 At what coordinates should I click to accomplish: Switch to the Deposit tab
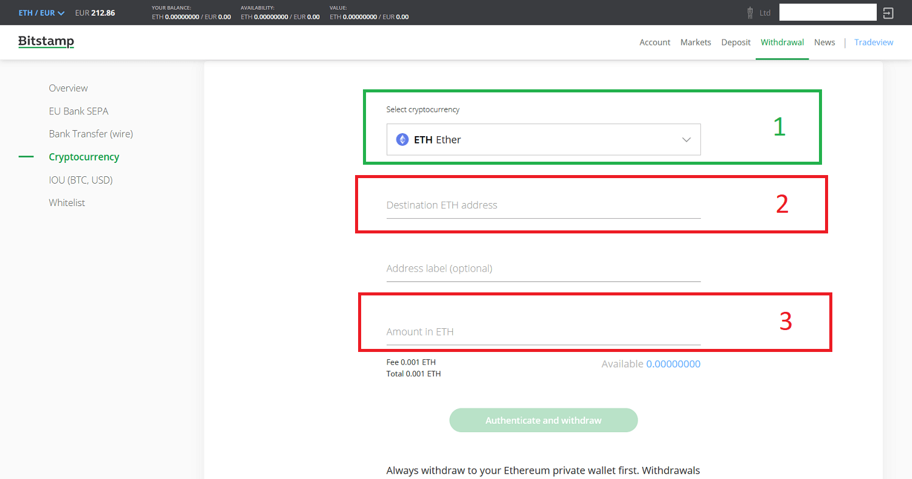(736, 43)
